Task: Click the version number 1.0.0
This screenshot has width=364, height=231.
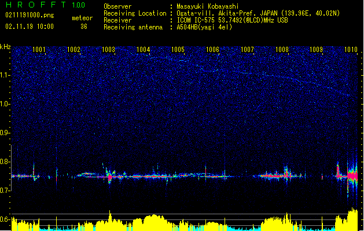Action: coord(79,5)
